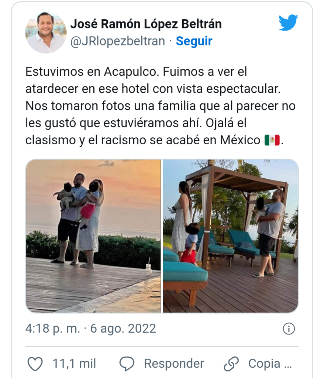The height and width of the screenshot is (378, 324).
Task: Click the Seguir follow link
Action: coord(194,41)
